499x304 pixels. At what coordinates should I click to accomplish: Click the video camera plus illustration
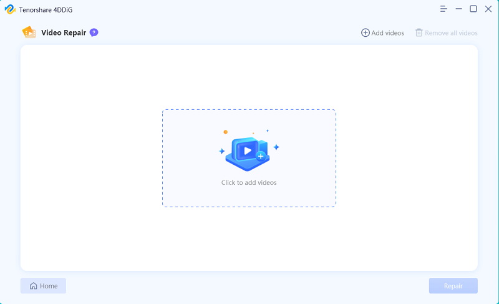(x=248, y=150)
